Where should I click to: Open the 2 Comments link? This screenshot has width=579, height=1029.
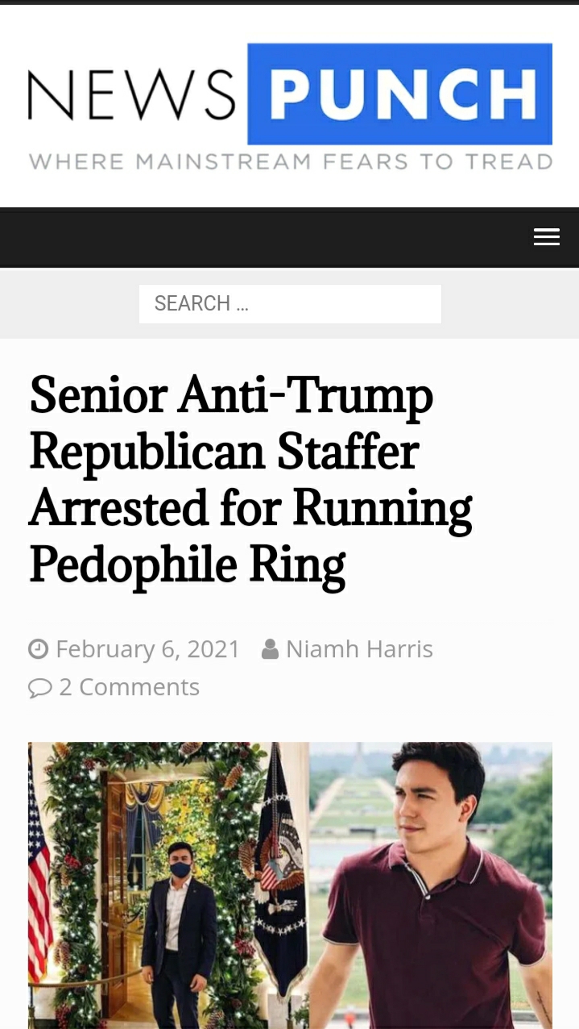[x=129, y=687]
